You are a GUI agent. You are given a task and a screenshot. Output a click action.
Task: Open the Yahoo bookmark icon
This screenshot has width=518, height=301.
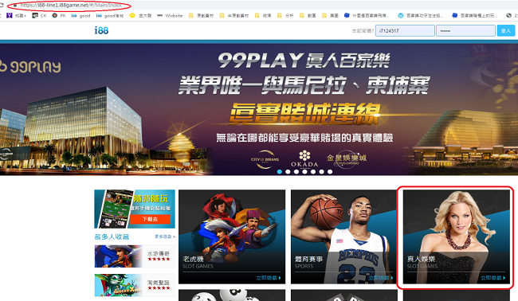[10, 15]
